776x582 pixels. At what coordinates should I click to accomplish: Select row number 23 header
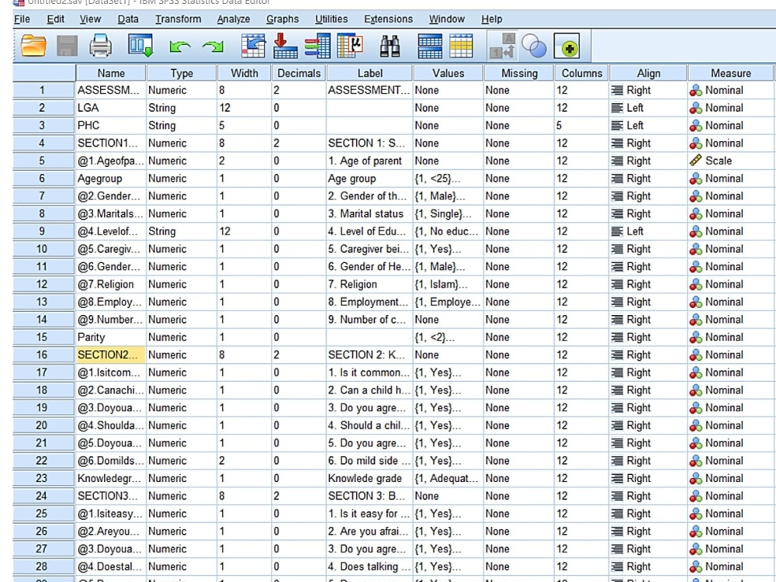tap(43, 479)
